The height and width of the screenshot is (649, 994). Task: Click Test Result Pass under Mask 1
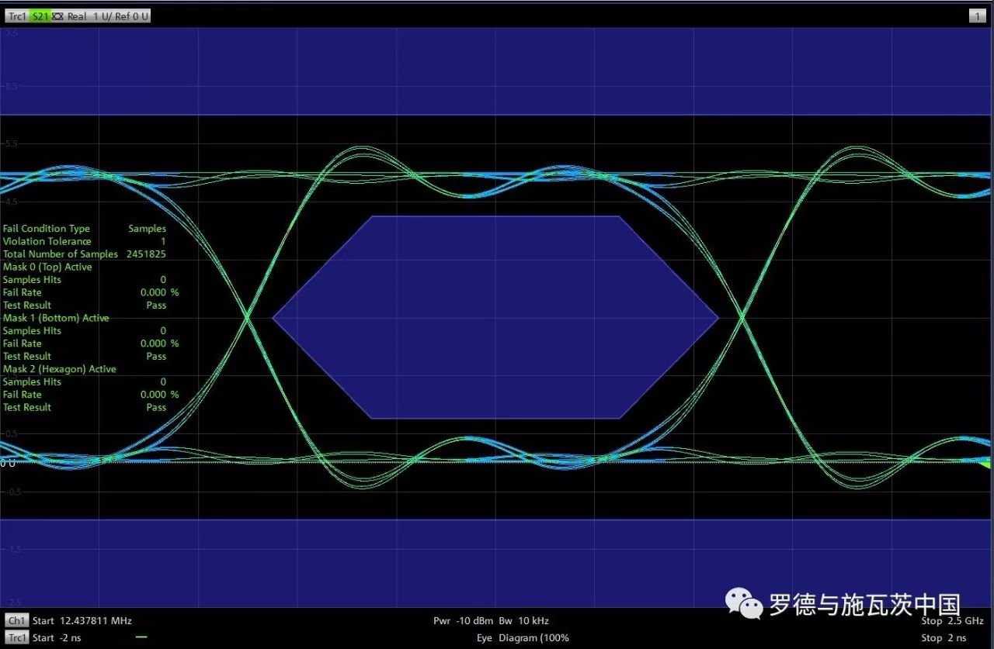(85, 356)
